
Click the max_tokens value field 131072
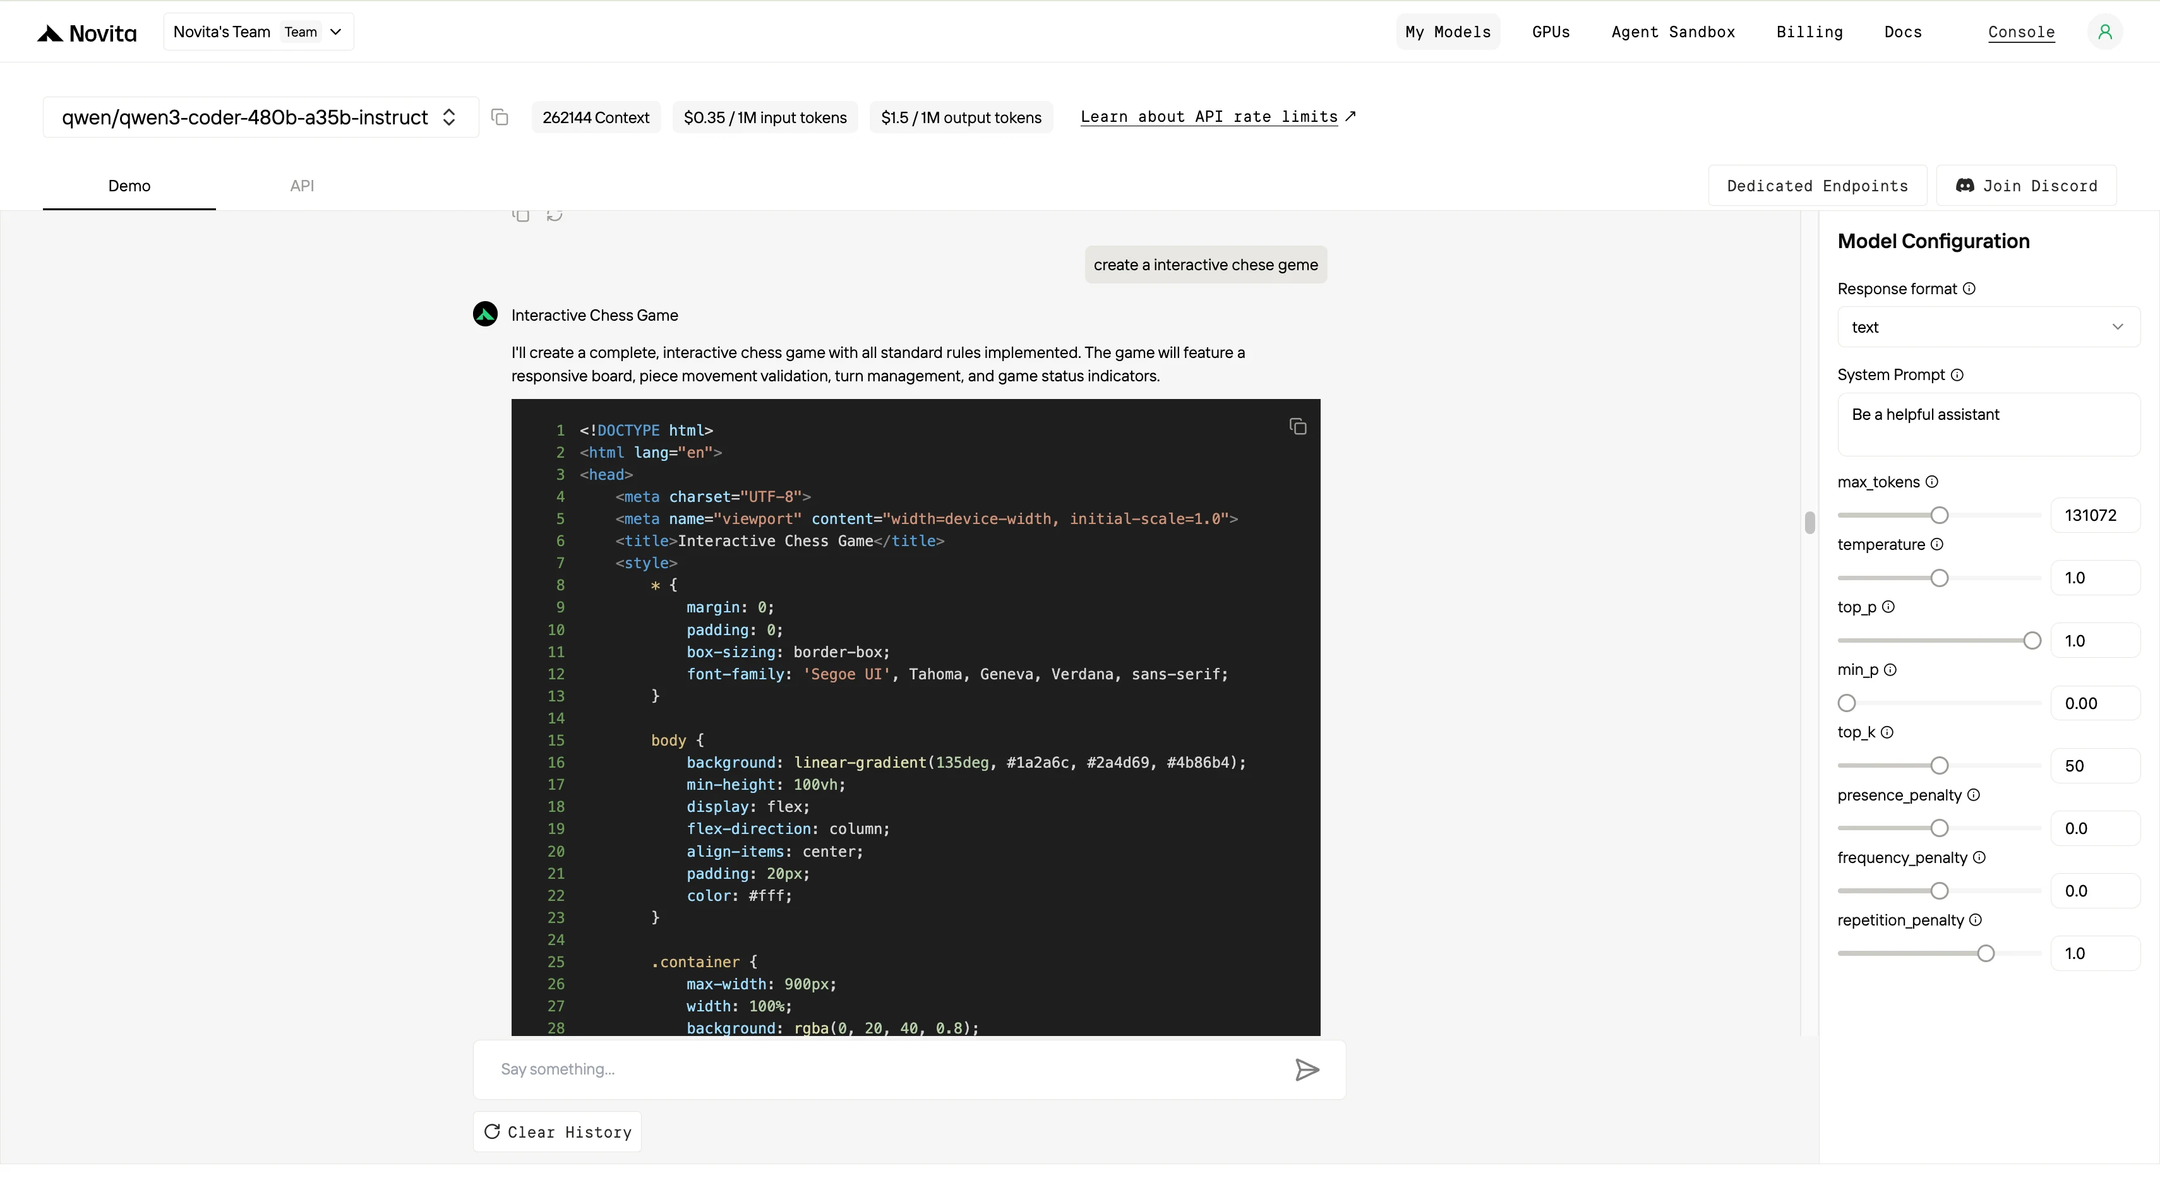(x=2094, y=516)
